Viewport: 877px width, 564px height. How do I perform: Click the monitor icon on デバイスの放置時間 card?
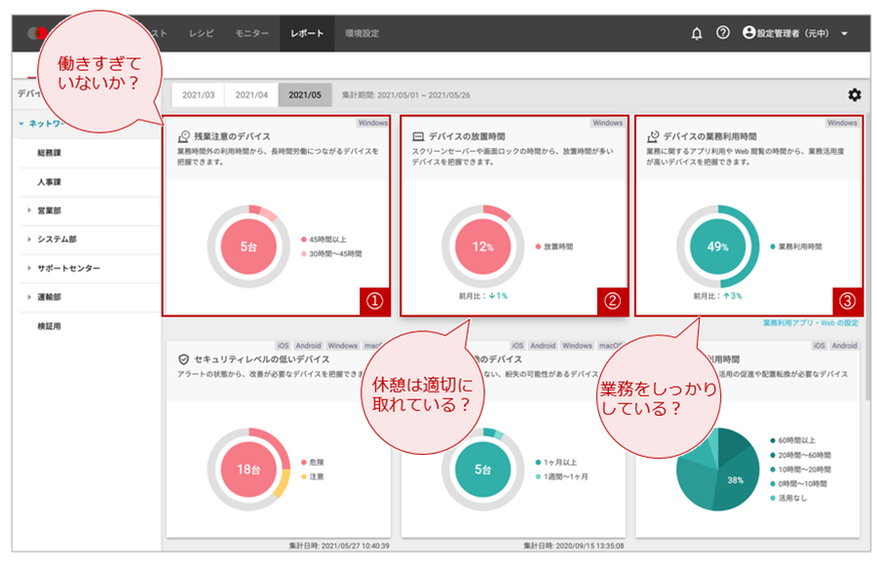pos(417,134)
